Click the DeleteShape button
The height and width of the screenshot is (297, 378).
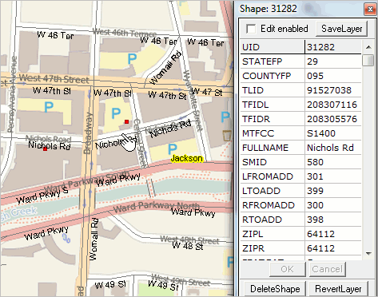pyautogui.click(x=275, y=289)
